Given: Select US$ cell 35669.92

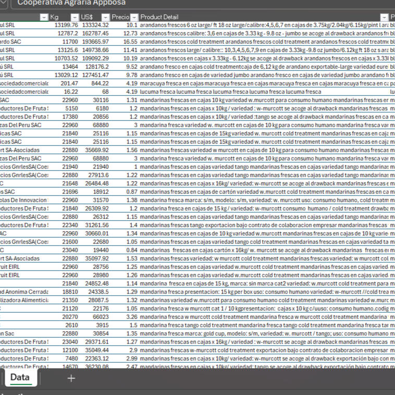Looking at the screenshot, I should point(94,150).
